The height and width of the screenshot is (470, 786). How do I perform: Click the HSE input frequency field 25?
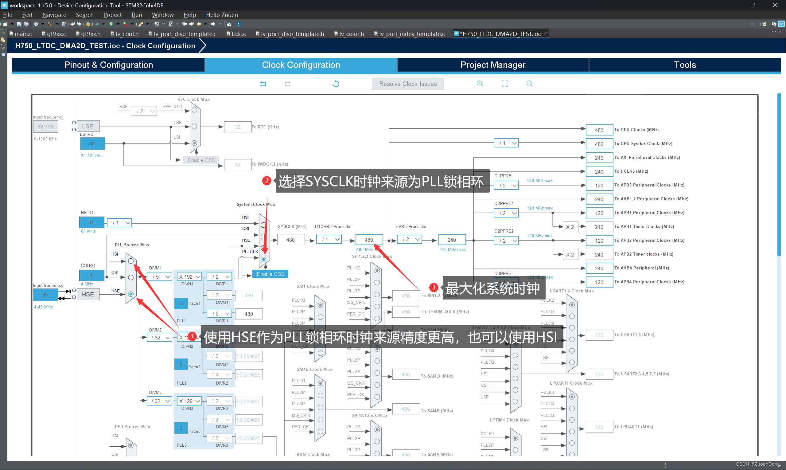pyautogui.click(x=45, y=295)
